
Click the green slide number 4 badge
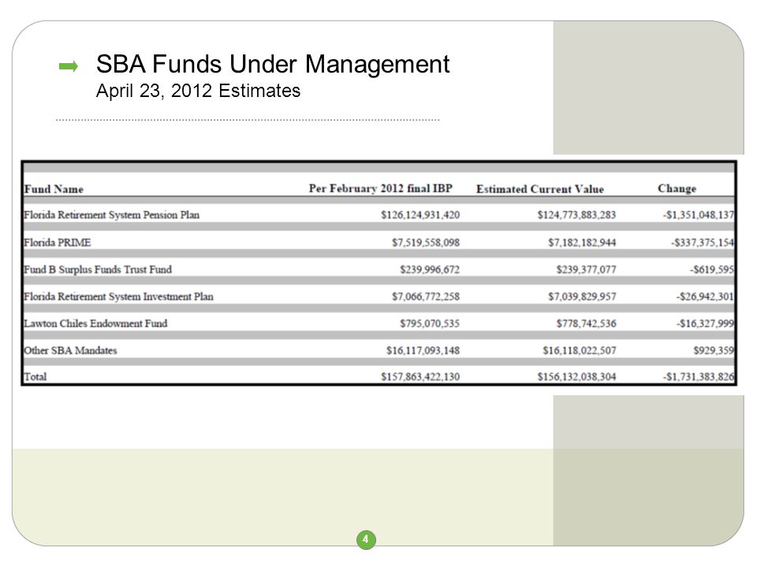(366, 540)
